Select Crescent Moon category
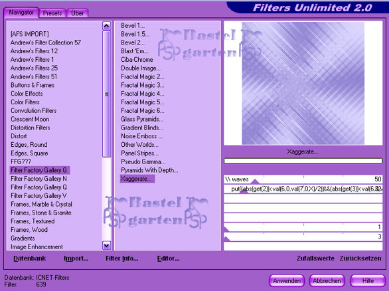389x291 pixels. point(30,119)
